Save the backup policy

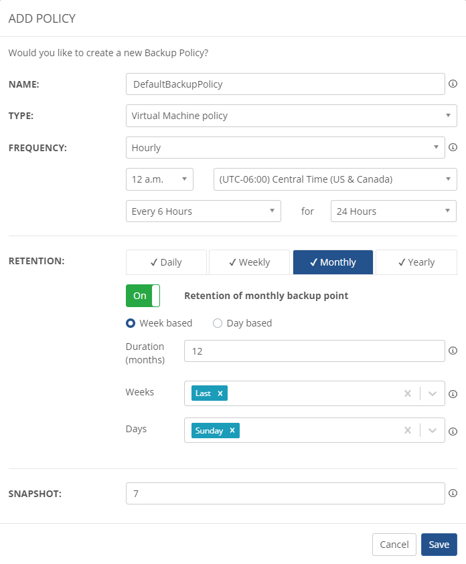tap(439, 545)
